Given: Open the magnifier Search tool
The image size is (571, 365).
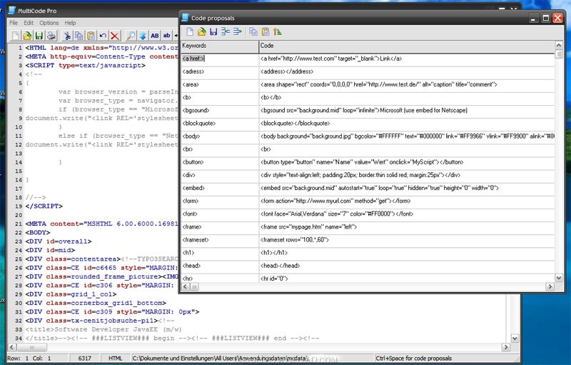Looking at the screenshot, I should point(131,36).
